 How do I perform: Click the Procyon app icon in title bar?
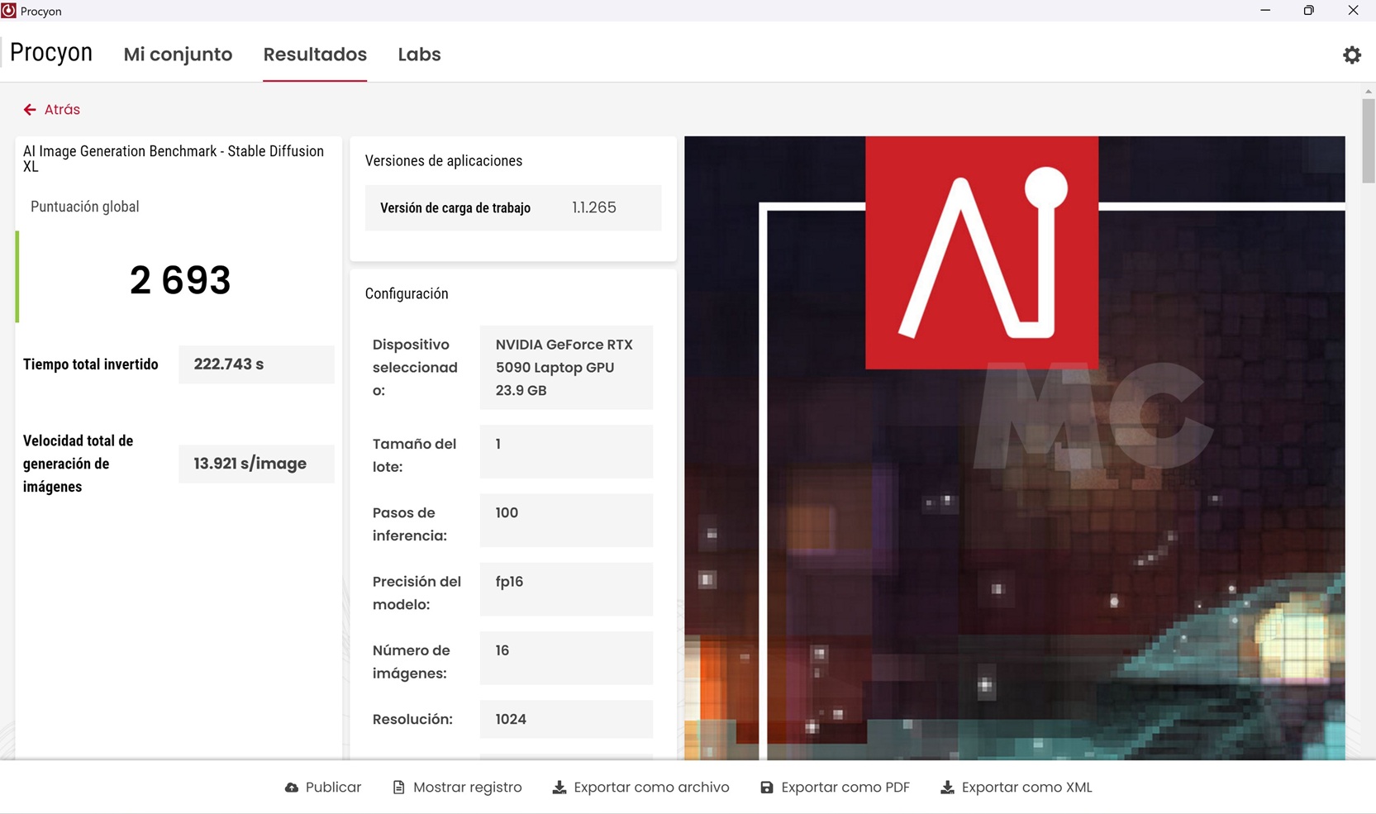point(9,11)
